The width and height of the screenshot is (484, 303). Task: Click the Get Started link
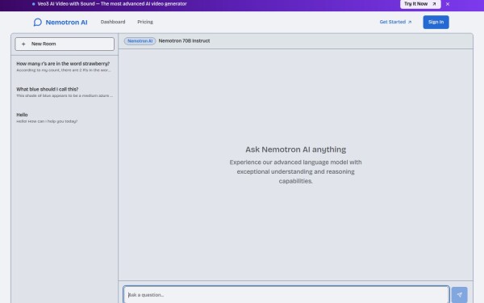pos(395,22)
